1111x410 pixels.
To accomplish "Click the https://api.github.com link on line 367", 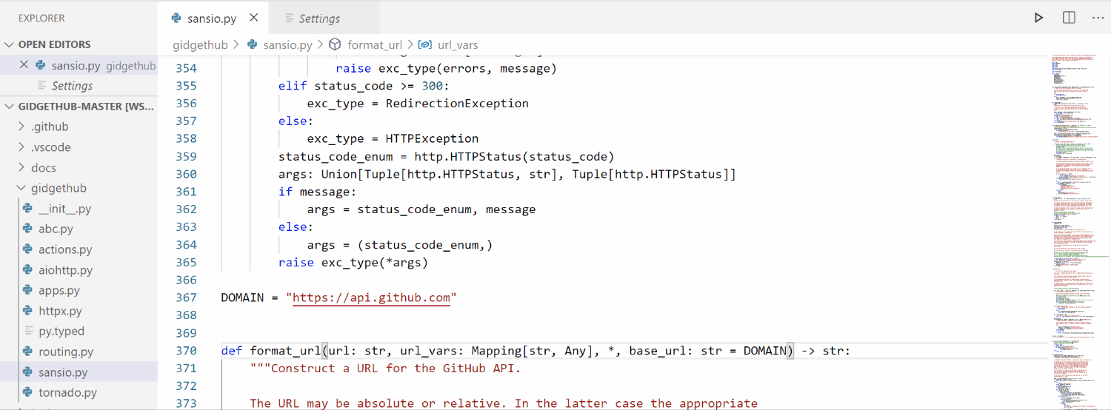I will (372, 298).
